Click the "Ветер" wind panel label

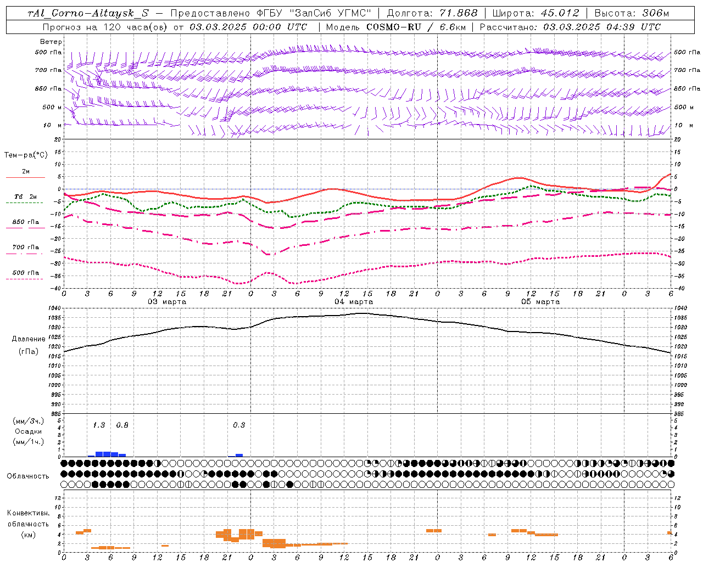pos(51,42)
